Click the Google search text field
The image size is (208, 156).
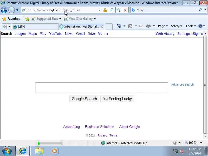pyautogui.click(x=102, y=88)
